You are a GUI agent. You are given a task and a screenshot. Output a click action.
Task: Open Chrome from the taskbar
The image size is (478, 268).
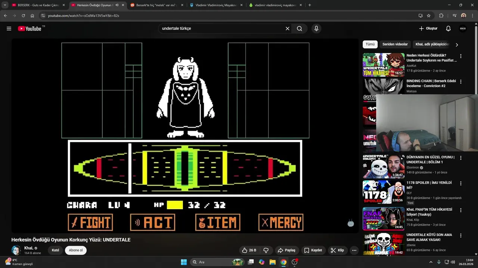pyautogui.click(x=283, y=262)
